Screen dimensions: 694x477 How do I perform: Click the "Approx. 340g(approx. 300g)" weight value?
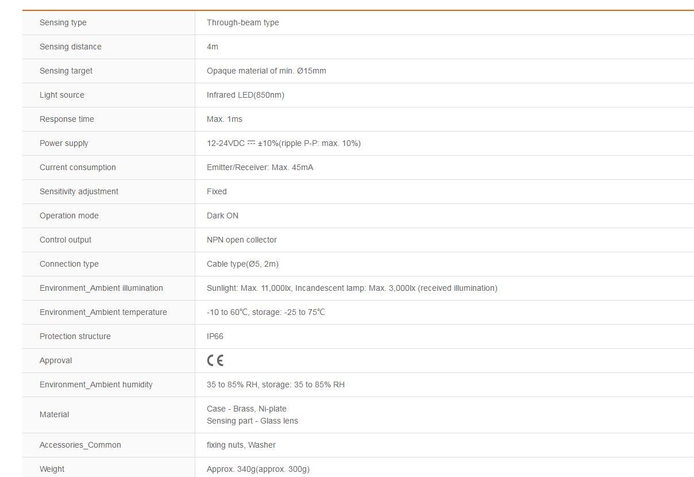point(258,469)
